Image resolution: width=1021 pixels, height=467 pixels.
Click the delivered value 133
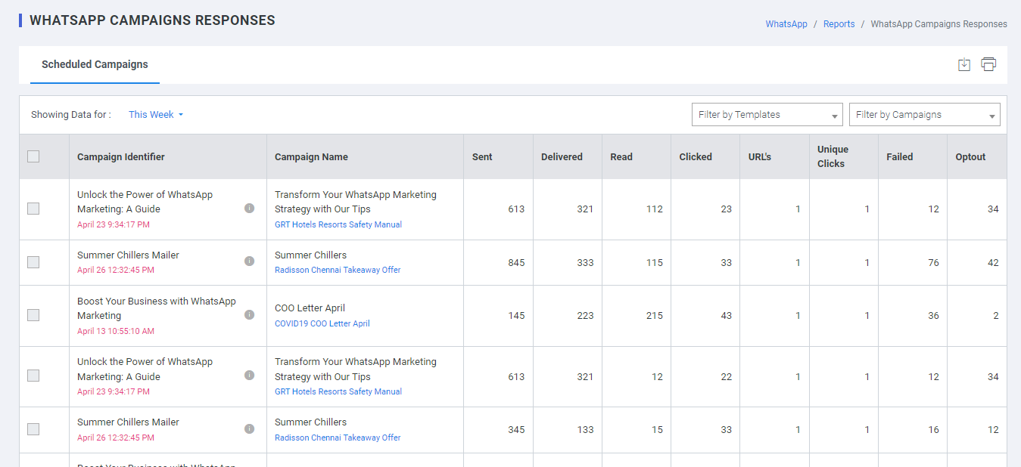pos(585,430)
